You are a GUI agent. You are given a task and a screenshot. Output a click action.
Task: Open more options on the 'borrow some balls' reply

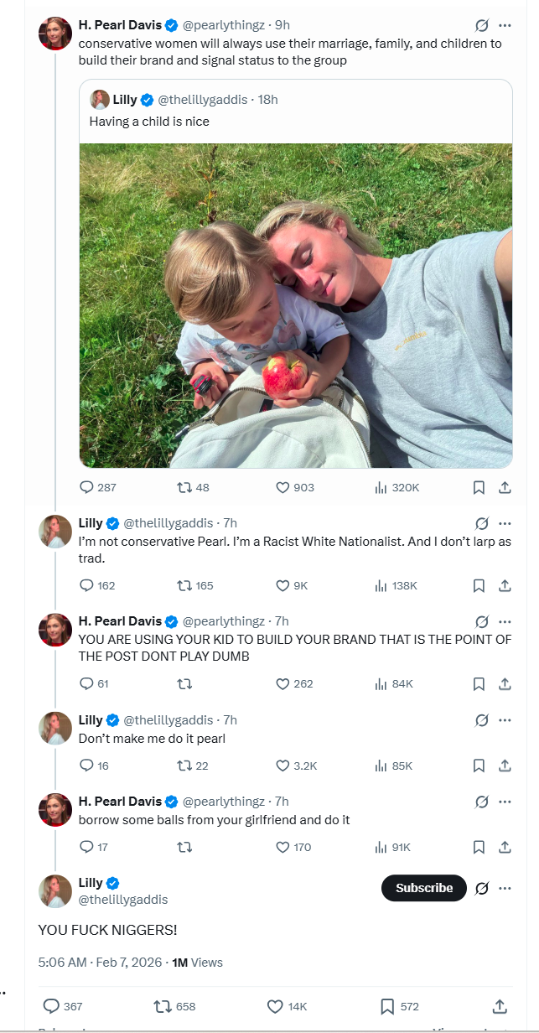coord(505,802)
